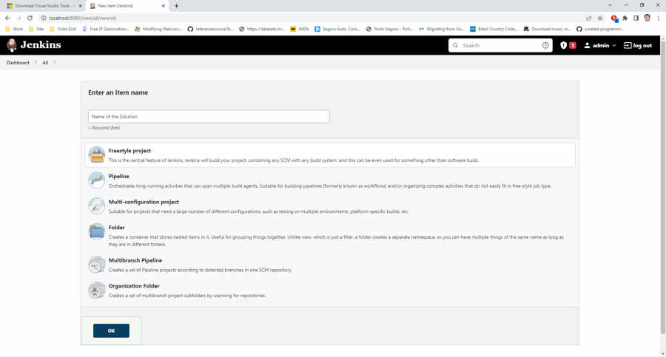Click the log out link

pyautogui.click(x=638, y=45)
